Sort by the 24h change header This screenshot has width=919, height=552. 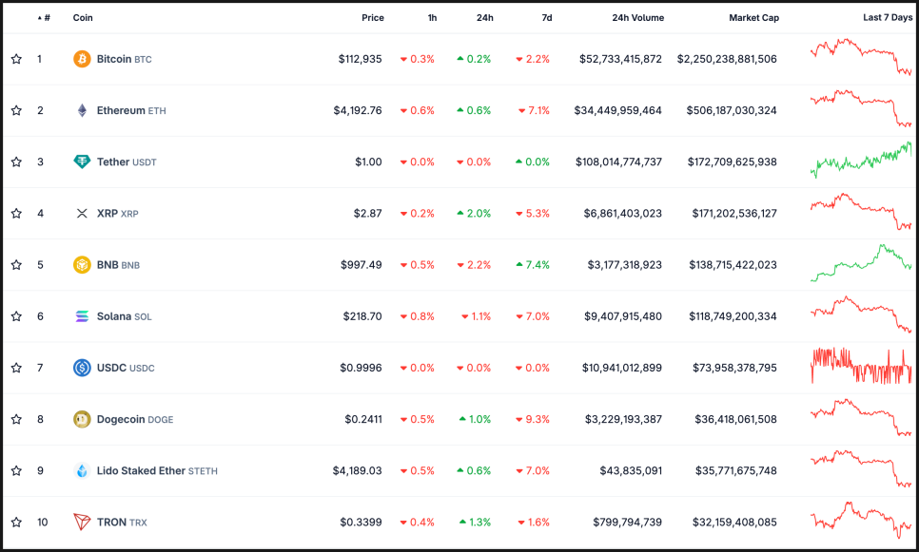484,17
